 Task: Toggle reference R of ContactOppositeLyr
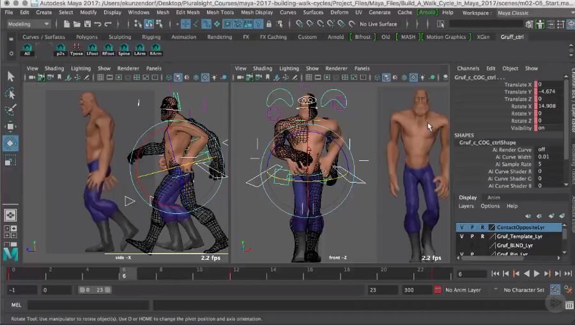(482, 227)
